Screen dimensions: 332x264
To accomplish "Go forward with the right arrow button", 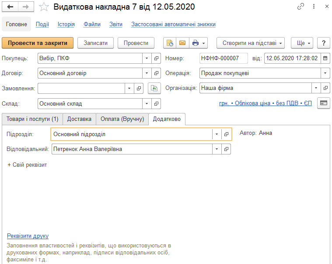I will point(26,7).
